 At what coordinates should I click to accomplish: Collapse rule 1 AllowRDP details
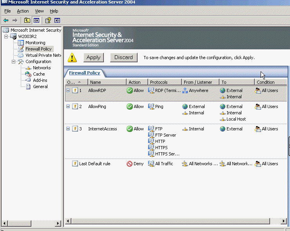coord(68,90)
